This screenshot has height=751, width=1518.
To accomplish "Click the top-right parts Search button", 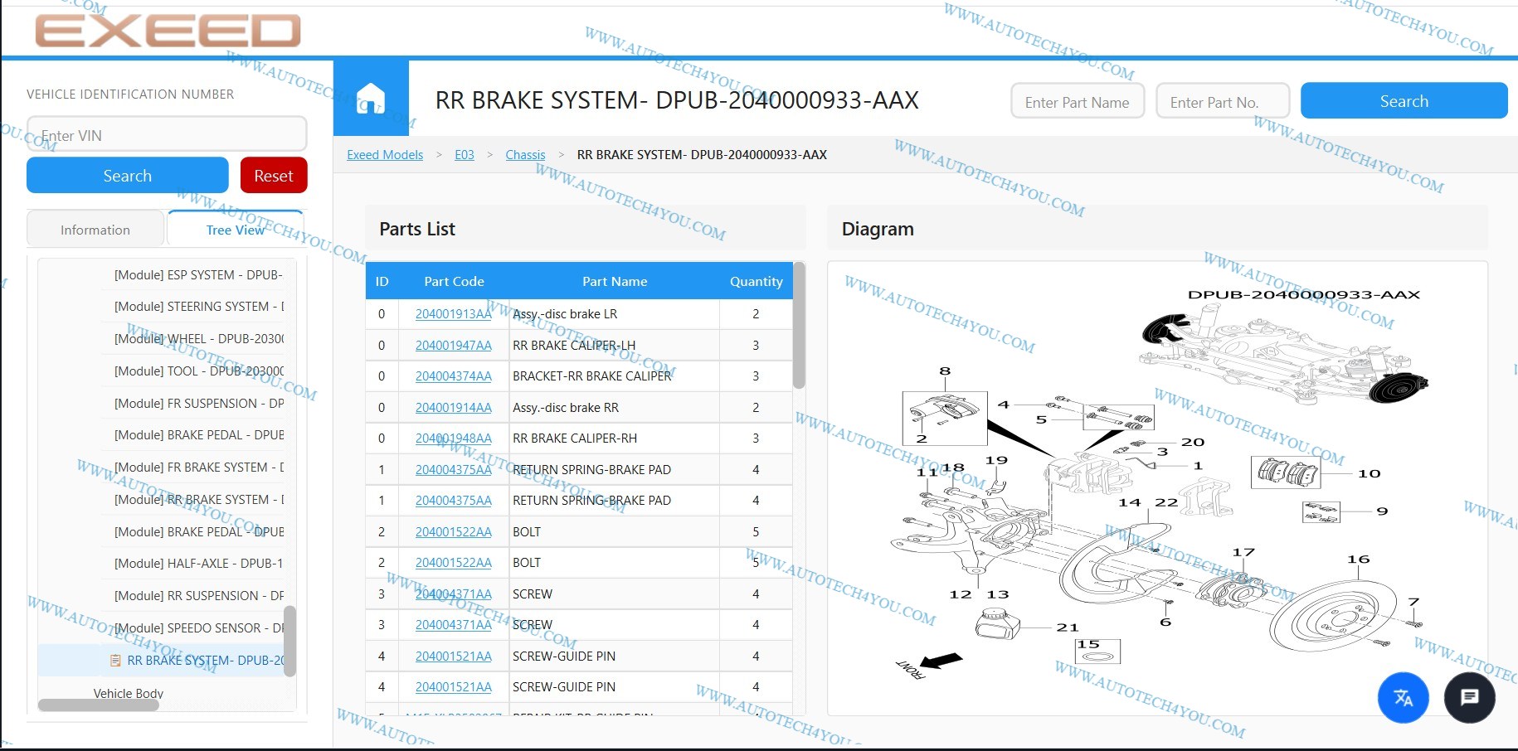I will [1404, 101].
